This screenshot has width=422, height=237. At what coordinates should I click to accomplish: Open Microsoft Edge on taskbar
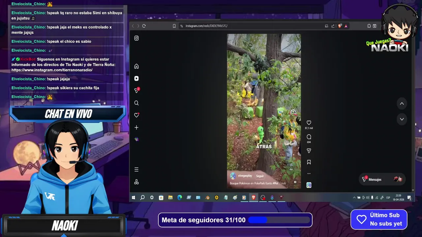[x=180, y=197]
